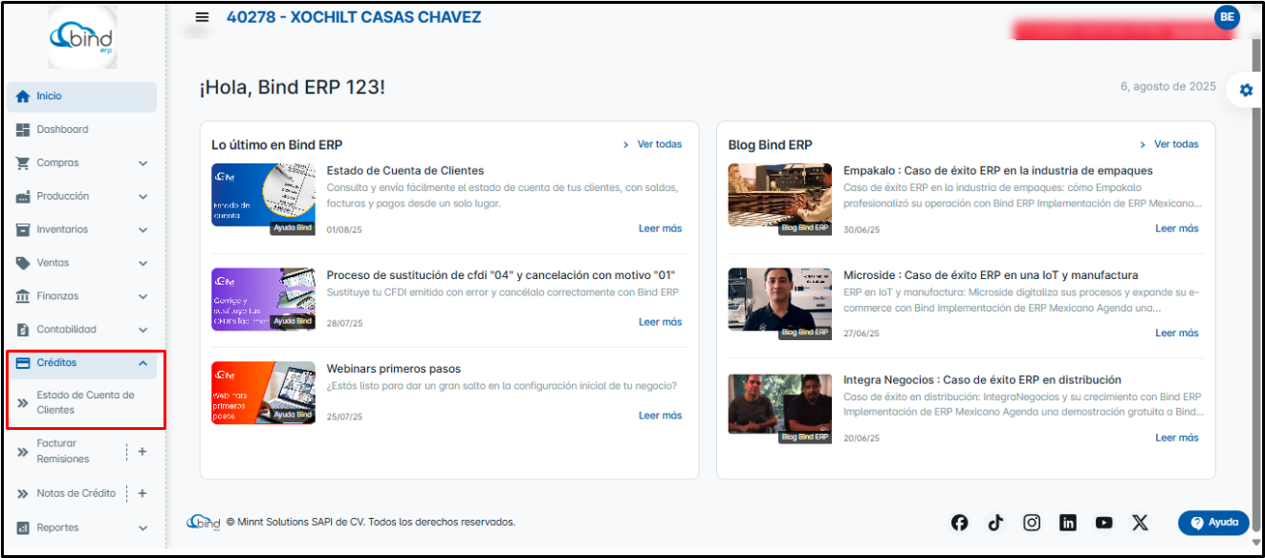Open the CFDI sustitución article thumbnail
The height and width of the screenshot is (558, 1265).
pyautogui.click(x=264, y=299)
